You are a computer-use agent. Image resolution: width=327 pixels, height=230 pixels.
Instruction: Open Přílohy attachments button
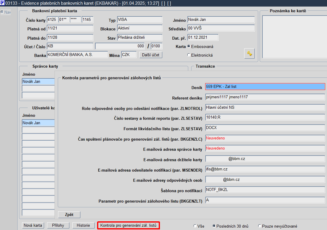[x=58, y=226]
